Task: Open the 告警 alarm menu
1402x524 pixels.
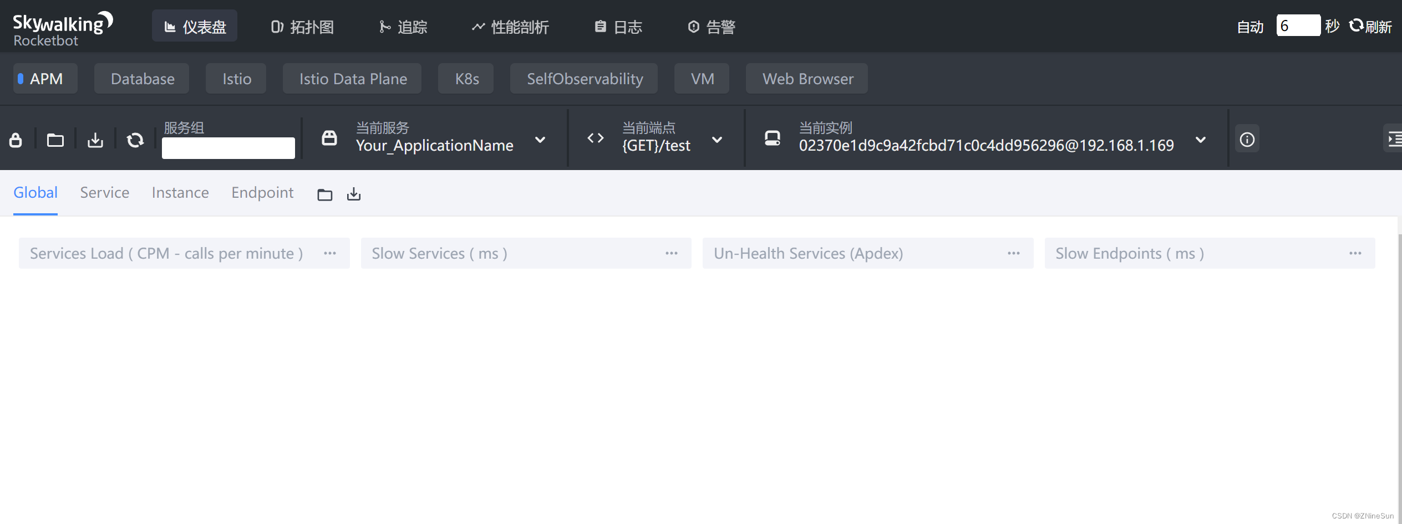Action: coord(711,27)
